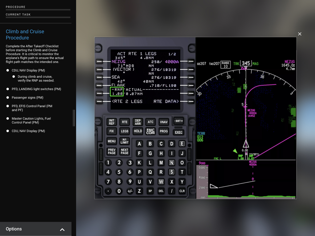This screenshot has width=315, height=236.
Task: Select the HOLD function key
Action: click(138, 131)
